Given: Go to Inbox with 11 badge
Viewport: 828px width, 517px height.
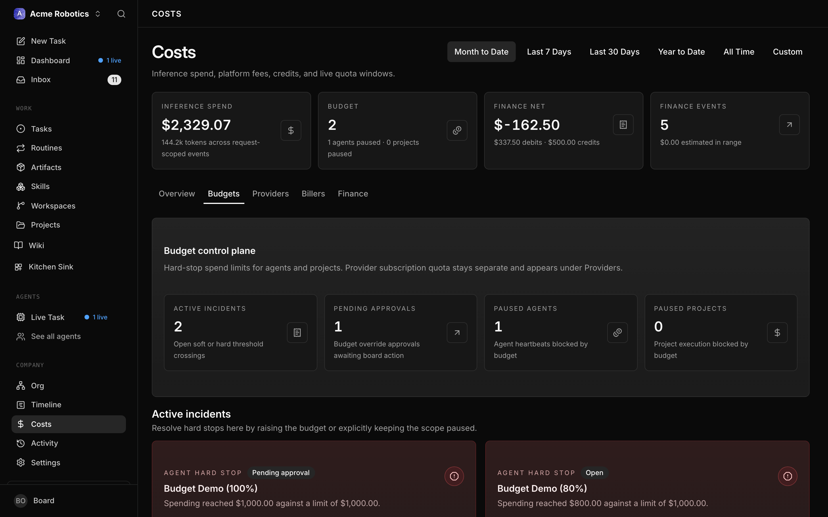Looking at the screenshot, I should [x=69, y=80].
